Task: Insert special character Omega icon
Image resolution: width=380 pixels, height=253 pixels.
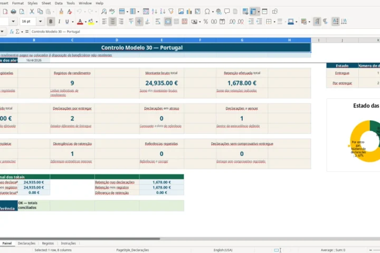Action: pyautogui.click(x=207, y=12)
